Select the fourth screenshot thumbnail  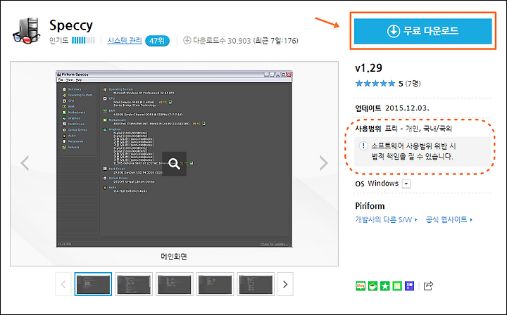(215, 284)
